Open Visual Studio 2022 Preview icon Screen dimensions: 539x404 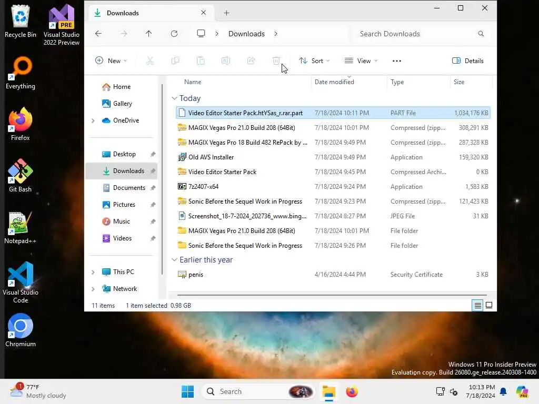click(62, 25)
